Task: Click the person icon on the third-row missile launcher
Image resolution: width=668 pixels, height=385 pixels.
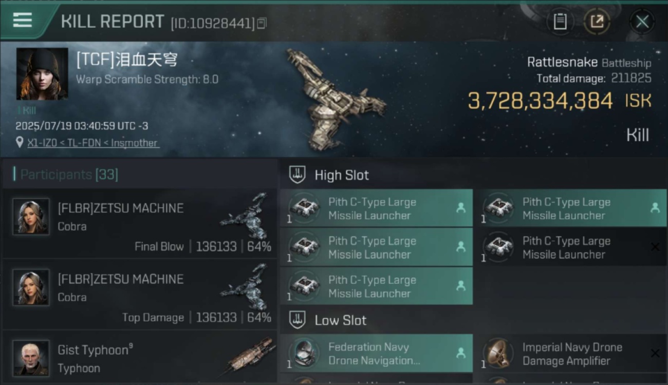Action: pyautogui.click(x=460, y=285)
